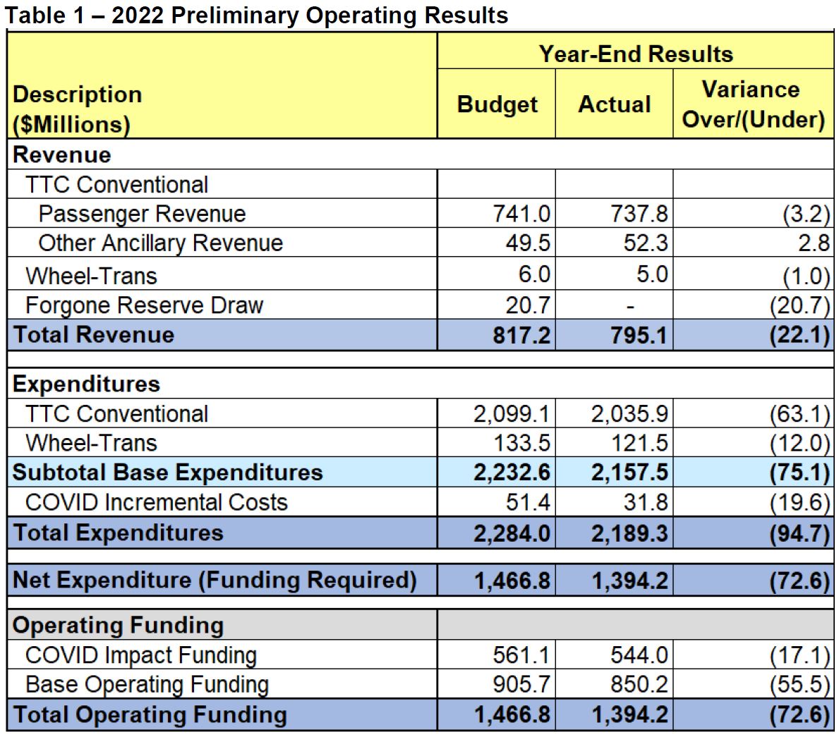This screenshot has height=735, width=839.
Task: Click the 'Total Operating Funding' row label
Action: pos(150,715)
